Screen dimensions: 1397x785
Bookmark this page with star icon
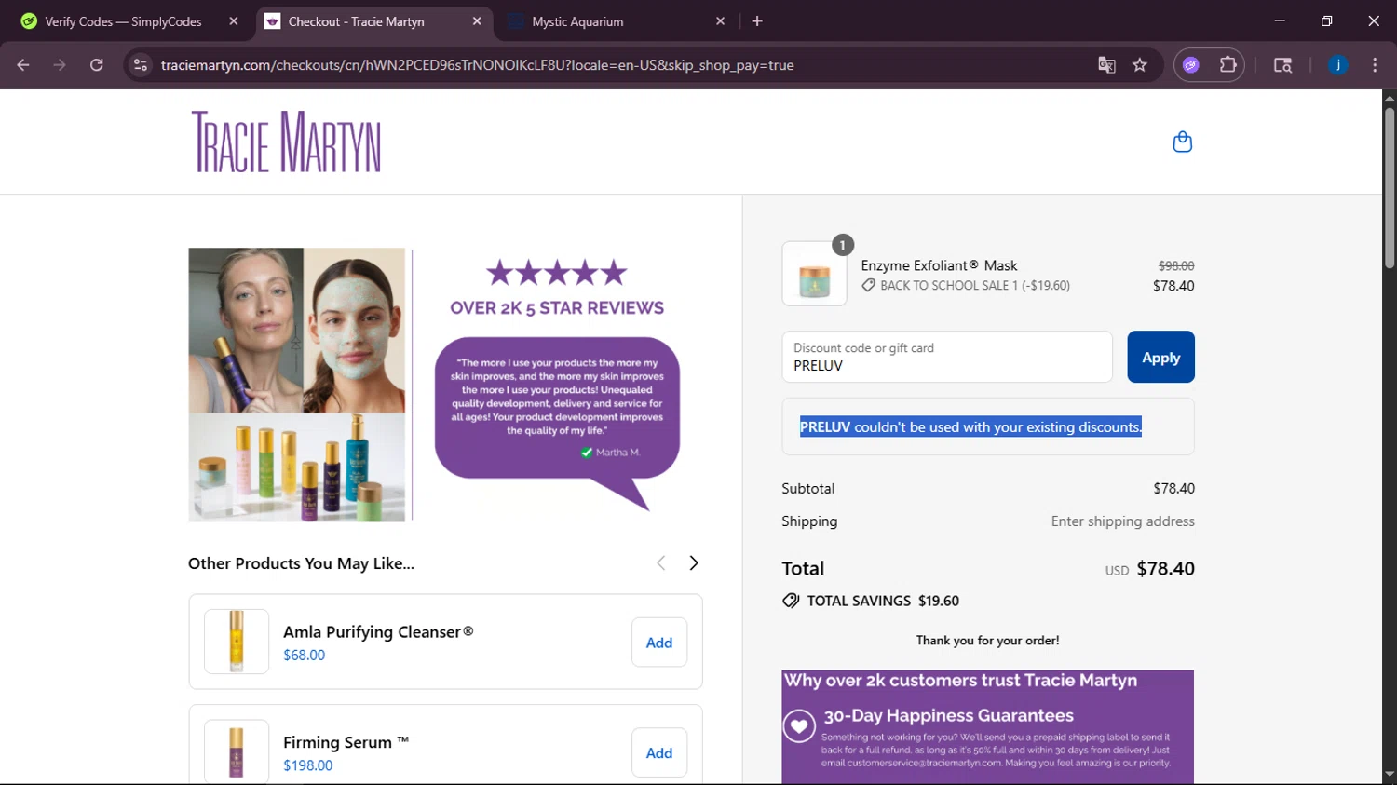(1140, 65)
